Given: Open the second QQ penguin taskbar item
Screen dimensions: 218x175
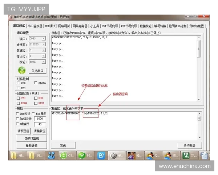Looking at the screenshot, I should 171,155.
